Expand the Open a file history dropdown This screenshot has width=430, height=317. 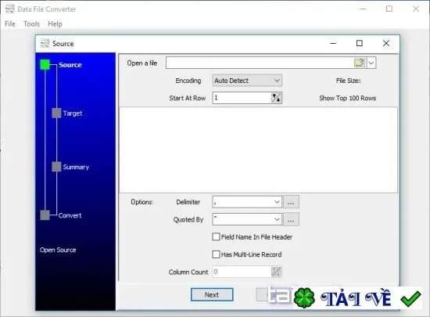pos(371,63)
